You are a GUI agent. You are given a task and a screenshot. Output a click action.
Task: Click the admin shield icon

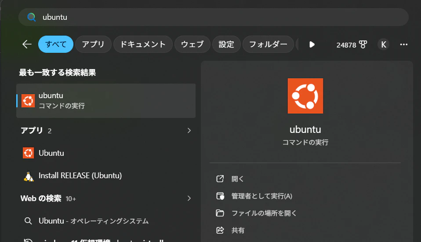(220, 196)
